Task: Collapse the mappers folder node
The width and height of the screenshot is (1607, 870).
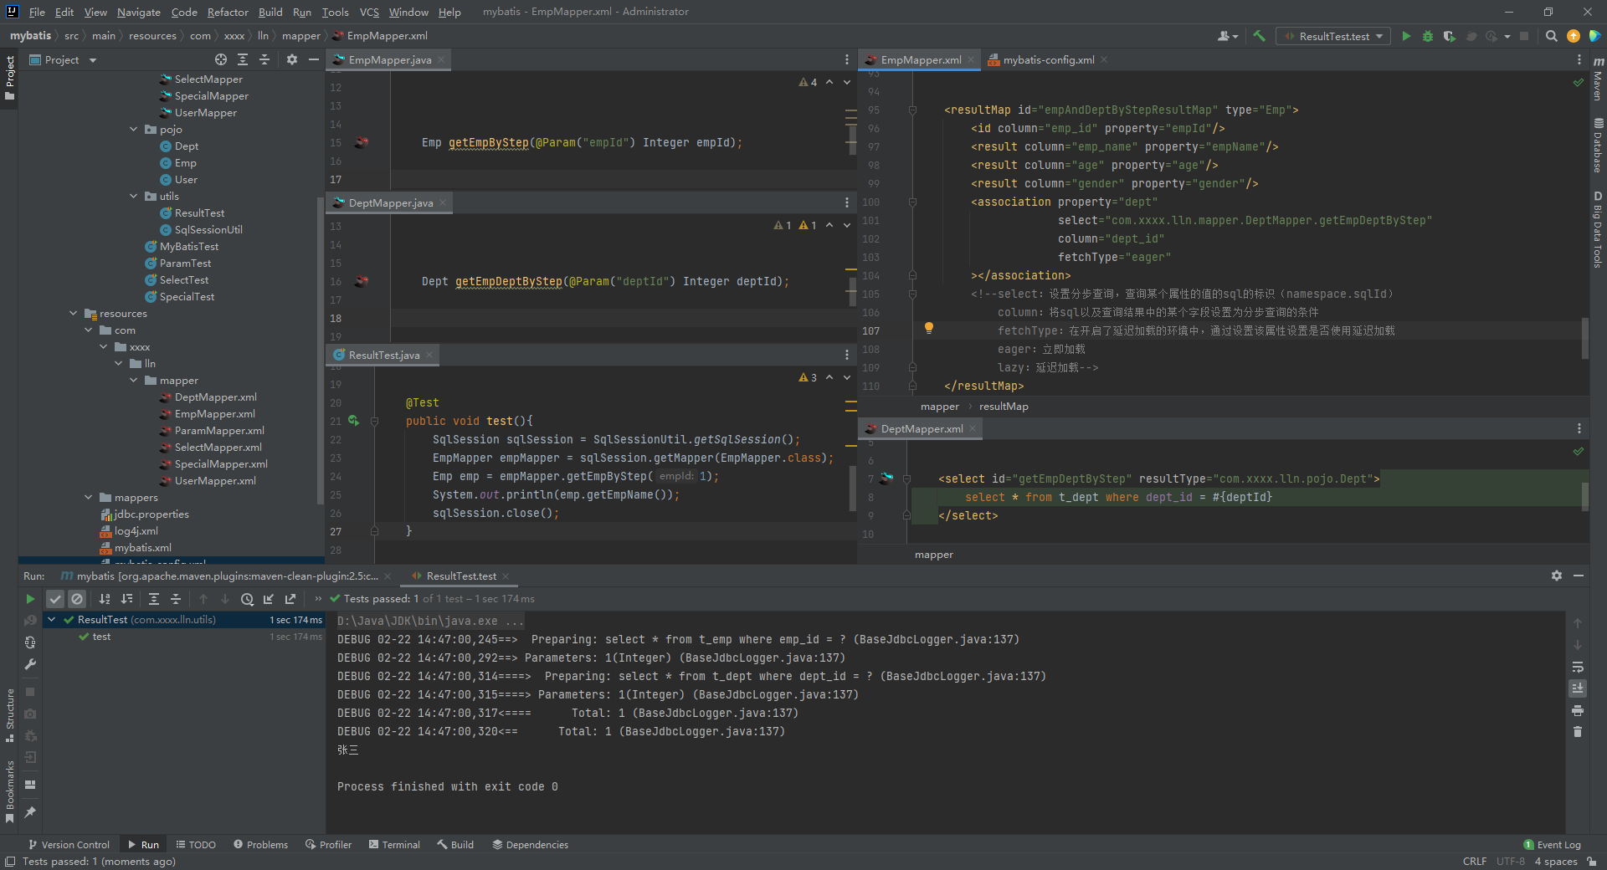Action: [89, 498]
